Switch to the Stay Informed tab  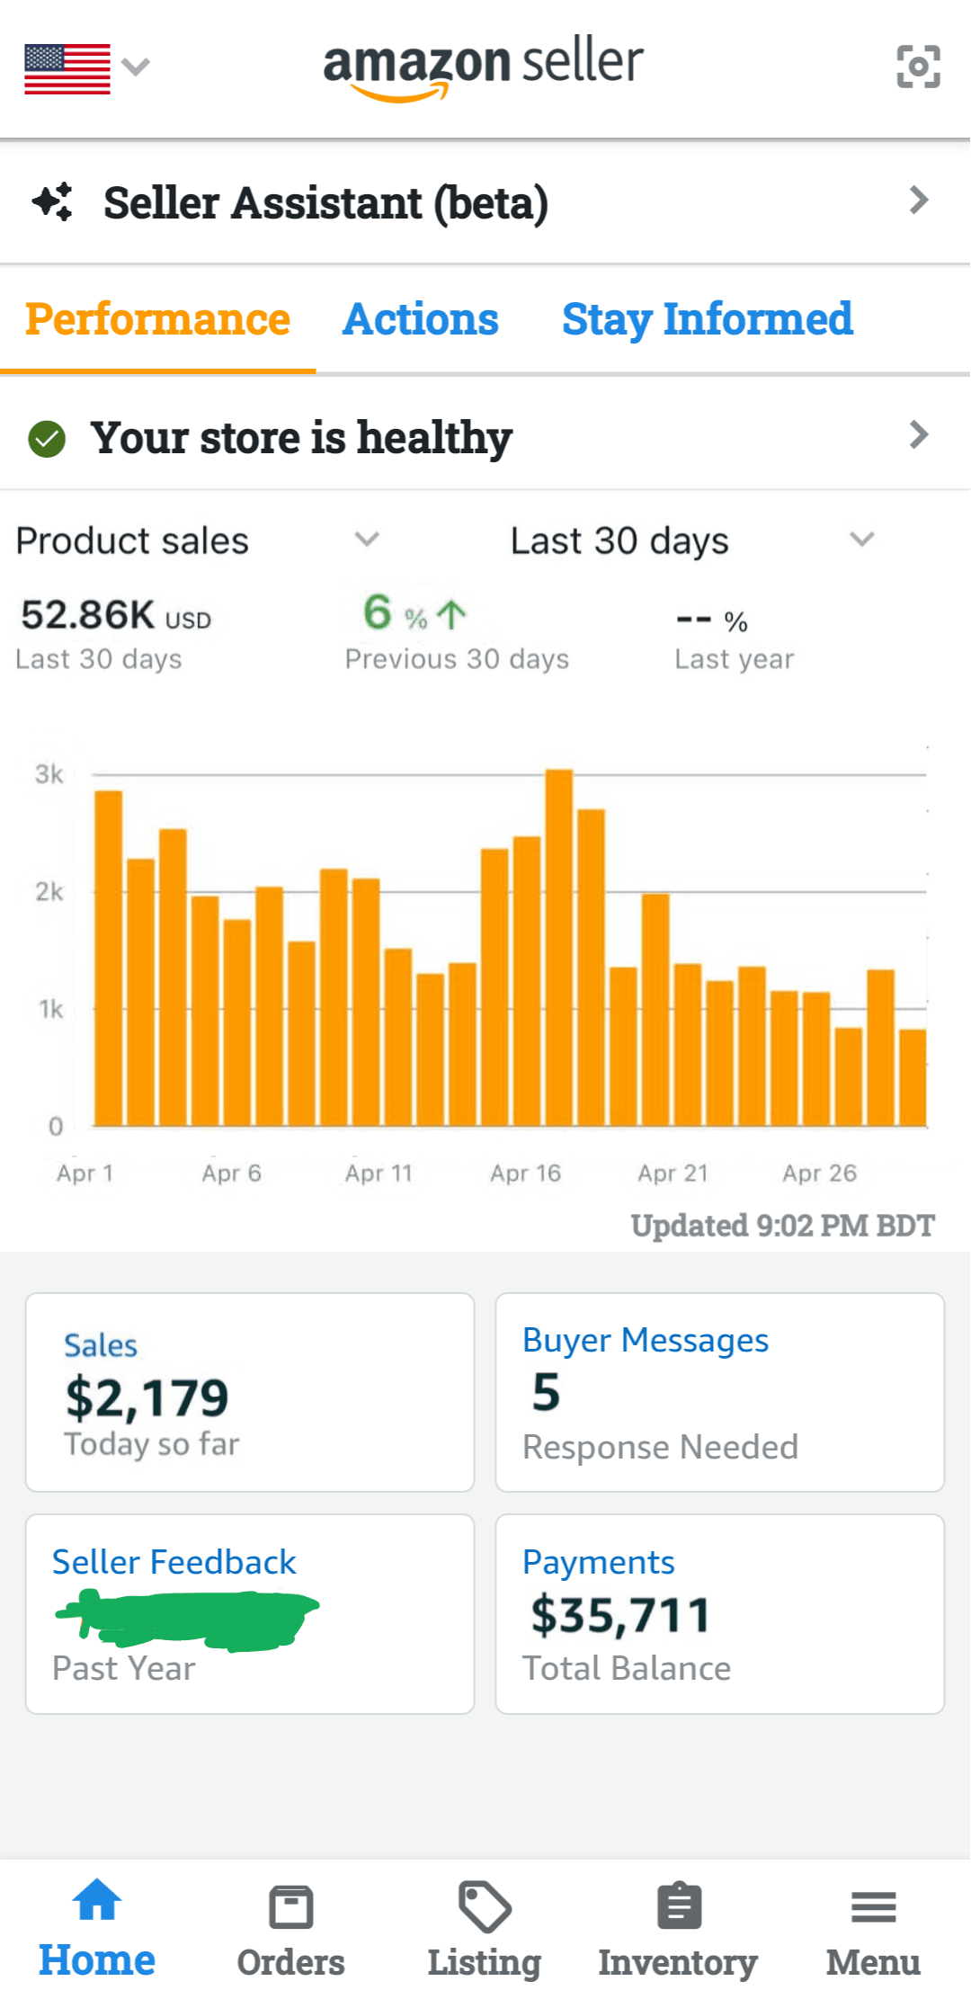click(707, 319)
